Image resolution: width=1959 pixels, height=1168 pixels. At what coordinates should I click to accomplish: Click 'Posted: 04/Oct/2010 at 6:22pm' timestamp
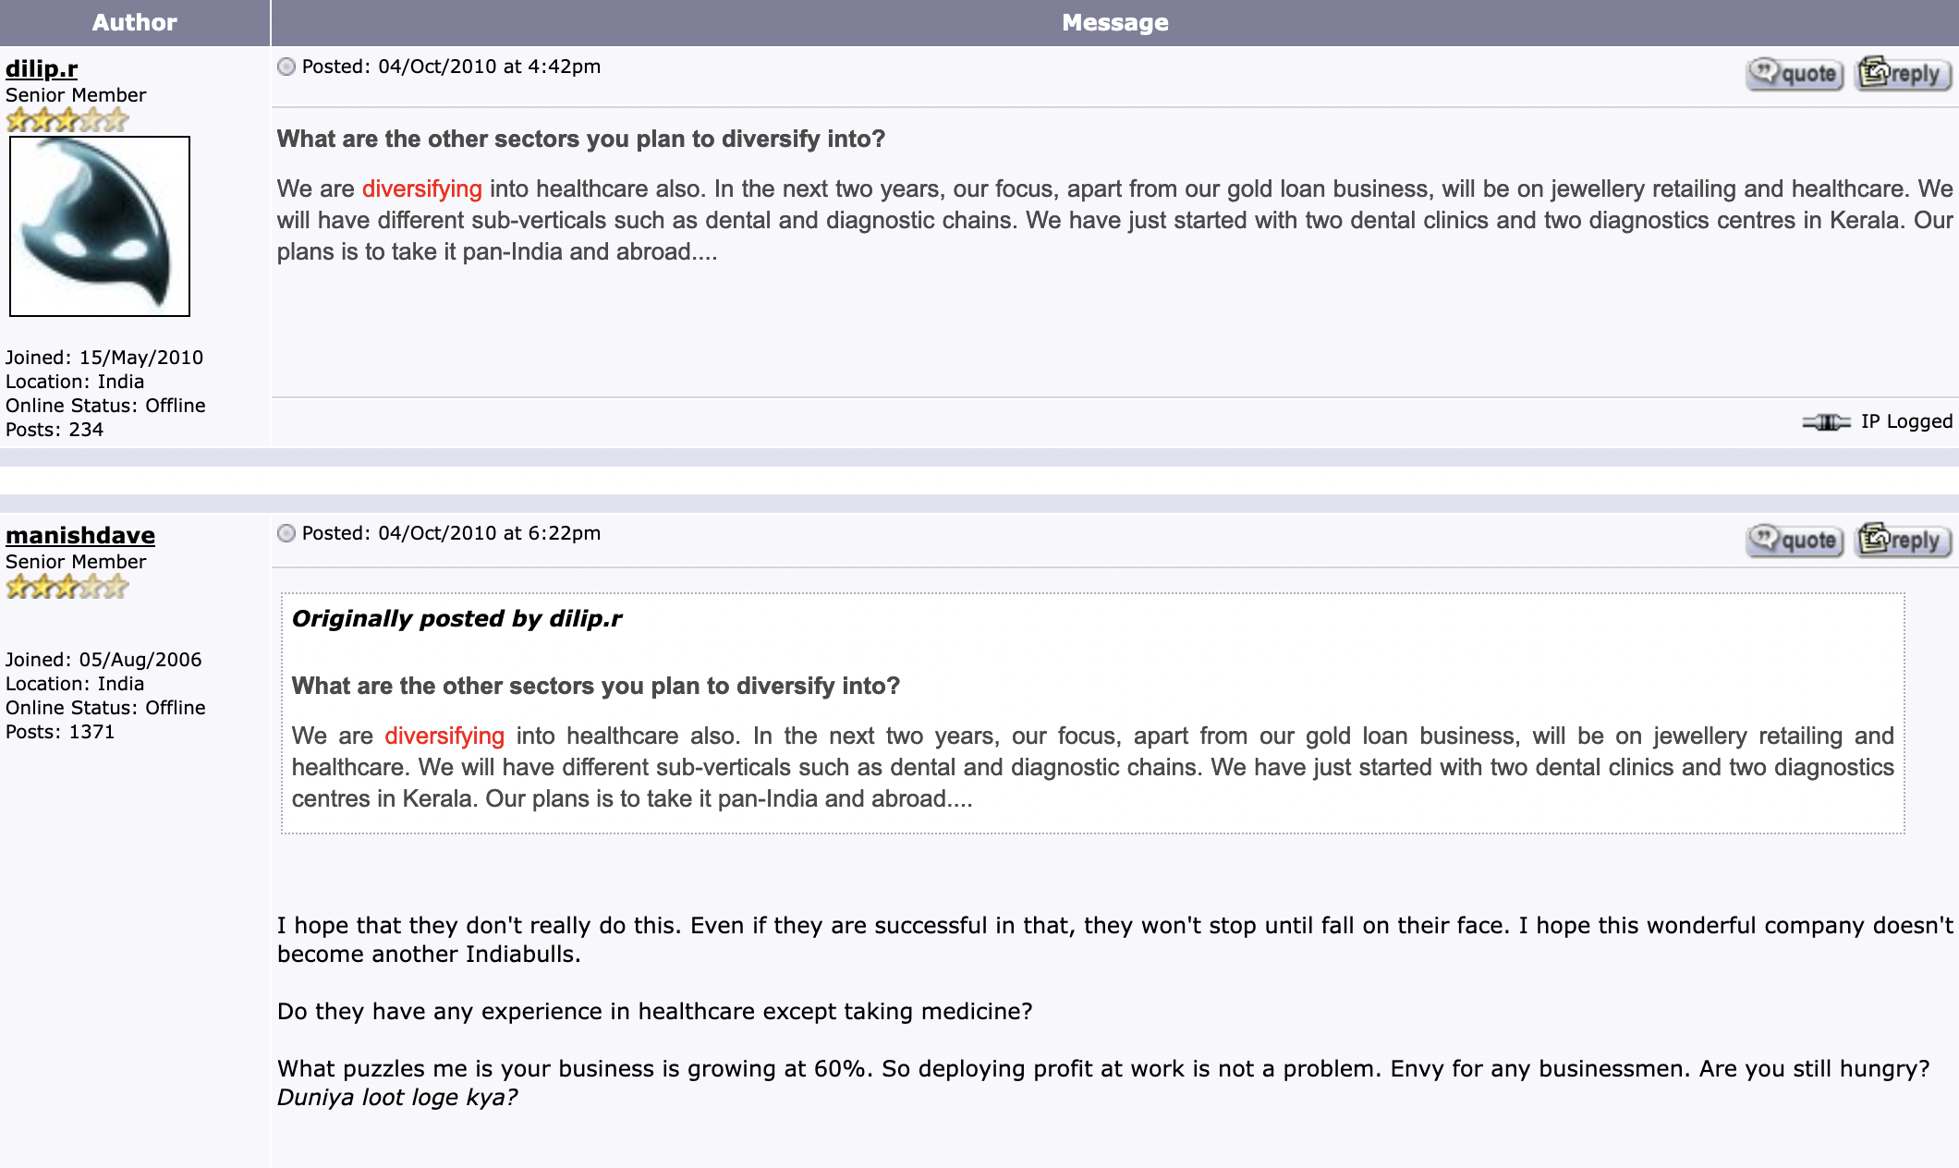click(451, 533)
